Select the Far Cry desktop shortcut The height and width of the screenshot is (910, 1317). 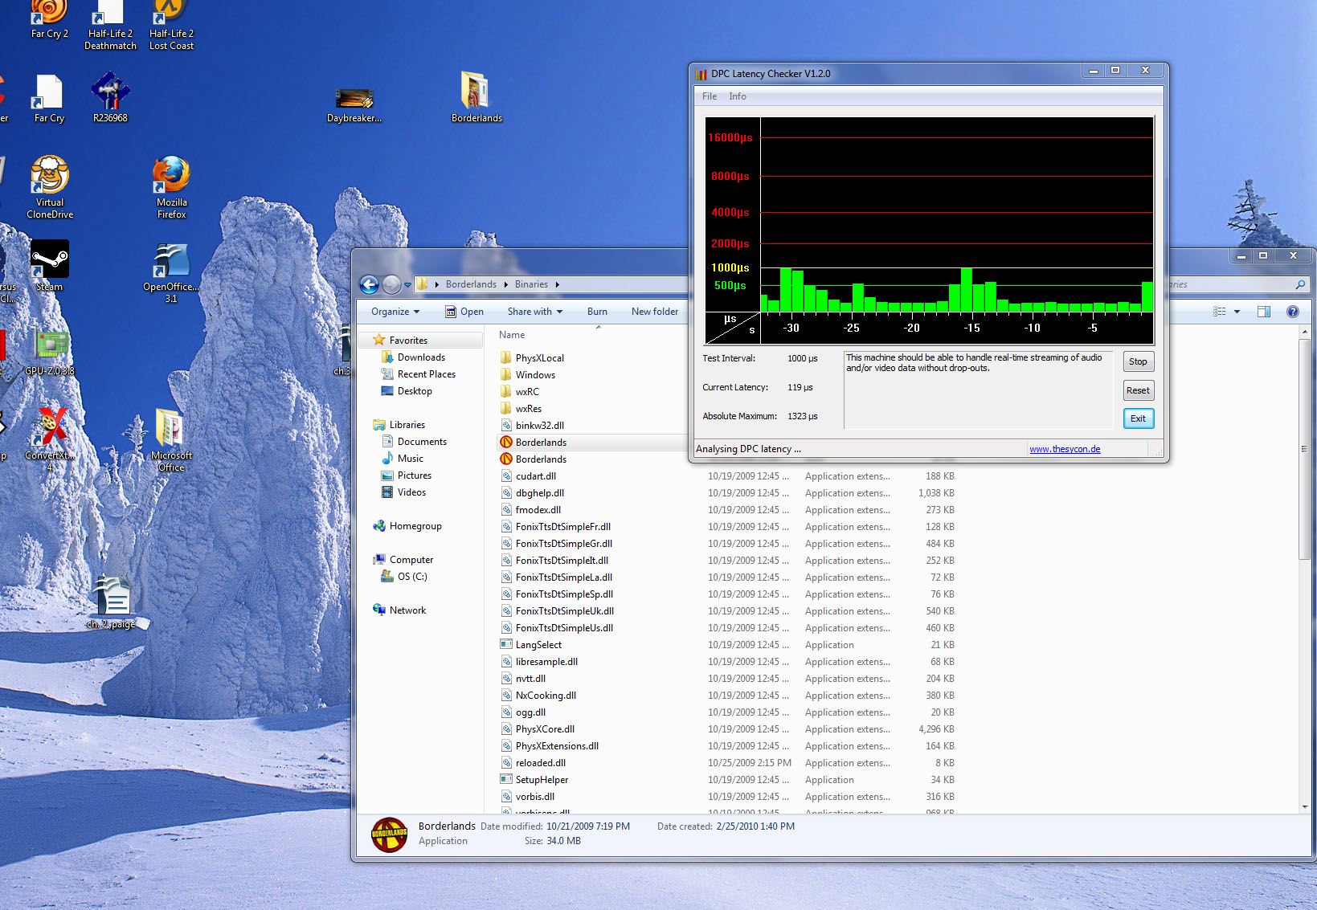[x=49, y=98]
